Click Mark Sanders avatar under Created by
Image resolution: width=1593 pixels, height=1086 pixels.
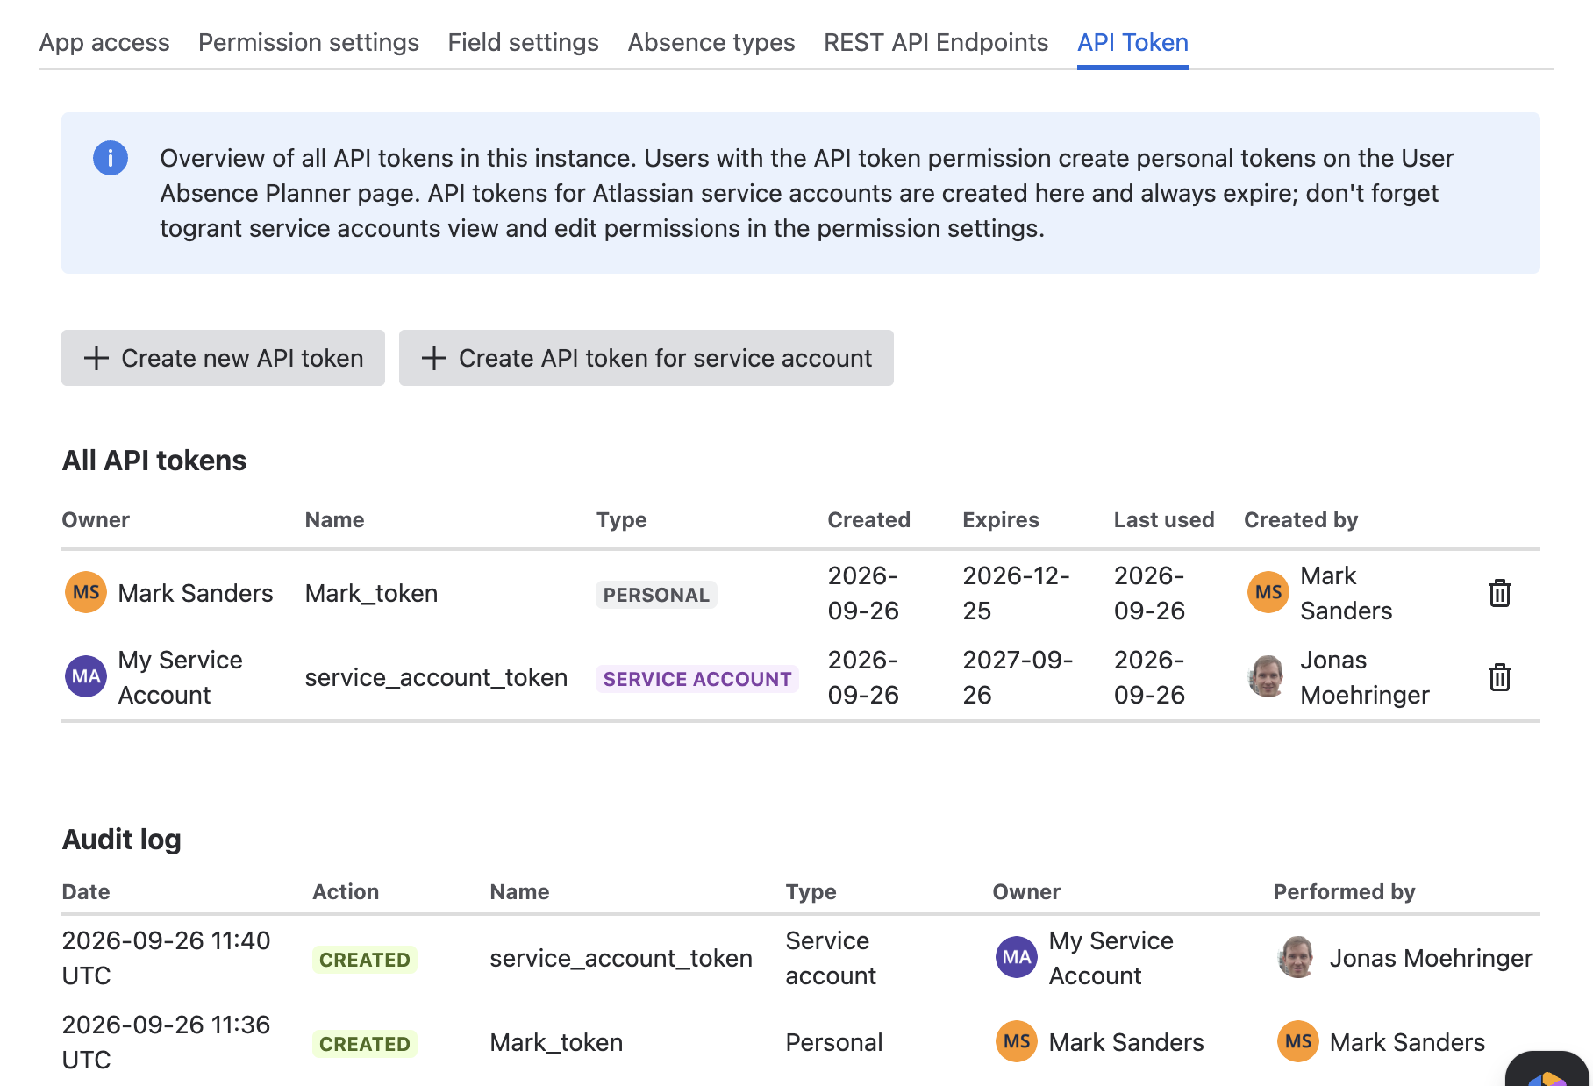pyautogui.click(x=1268, y=593)
